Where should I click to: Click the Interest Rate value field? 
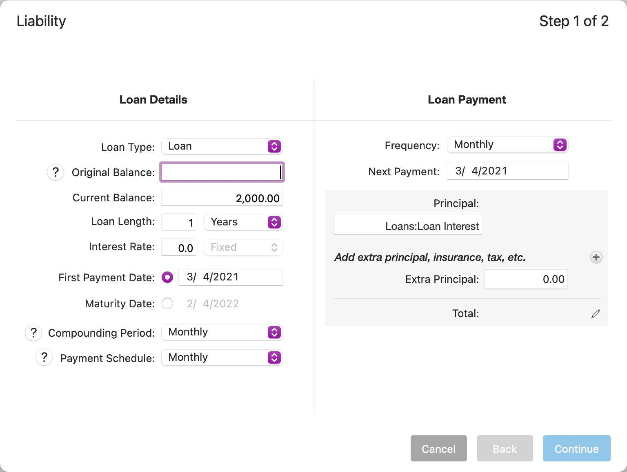(179, 247)
